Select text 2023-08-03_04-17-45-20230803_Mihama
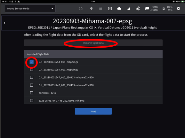Image resolution: width=185 pixels, height=138 pixels. point(61,101)
